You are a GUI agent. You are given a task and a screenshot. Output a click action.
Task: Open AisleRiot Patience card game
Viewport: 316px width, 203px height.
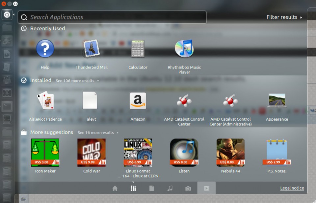point(45,100)
